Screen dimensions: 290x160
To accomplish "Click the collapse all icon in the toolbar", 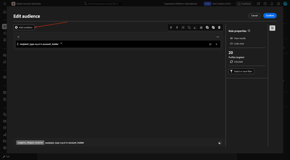I will [x=213, y=27].
